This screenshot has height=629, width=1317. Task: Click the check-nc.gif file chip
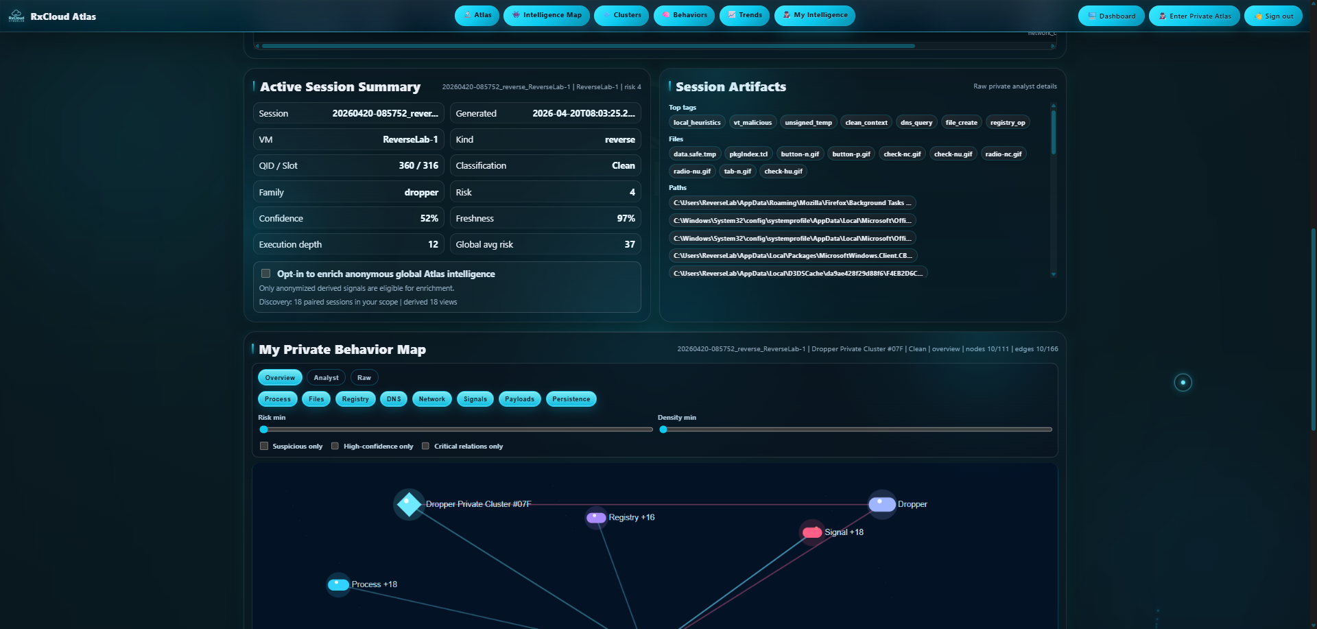coord(903,154)
